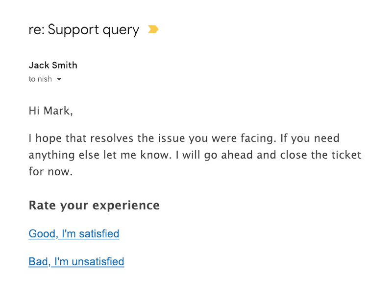Image resolution: width=392 pixels, height=300 pixels.
Task: Click the "for now." last body line
Action: tap(50, 172)
